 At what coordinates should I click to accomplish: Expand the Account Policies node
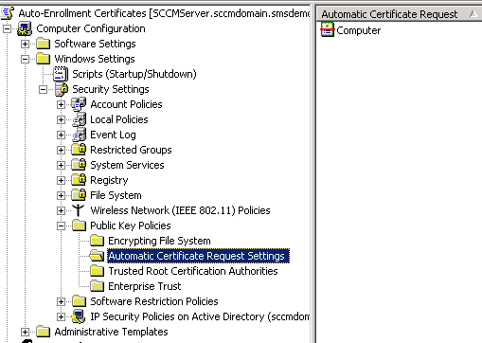tap(61, 105)
